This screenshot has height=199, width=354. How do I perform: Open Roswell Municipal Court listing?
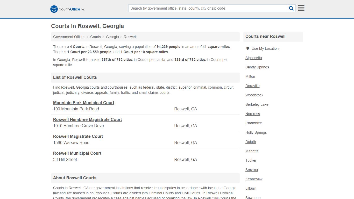pyautogui.click(x=77, y=153)
